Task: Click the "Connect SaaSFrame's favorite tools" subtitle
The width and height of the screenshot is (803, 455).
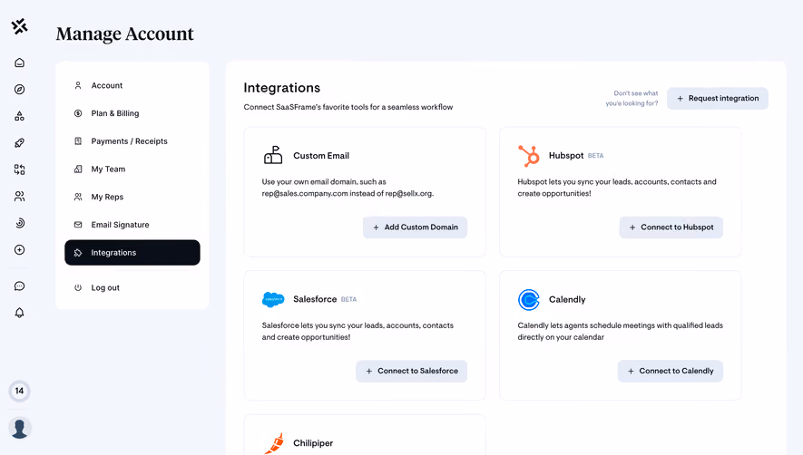Action: click(x=348, y=107)
